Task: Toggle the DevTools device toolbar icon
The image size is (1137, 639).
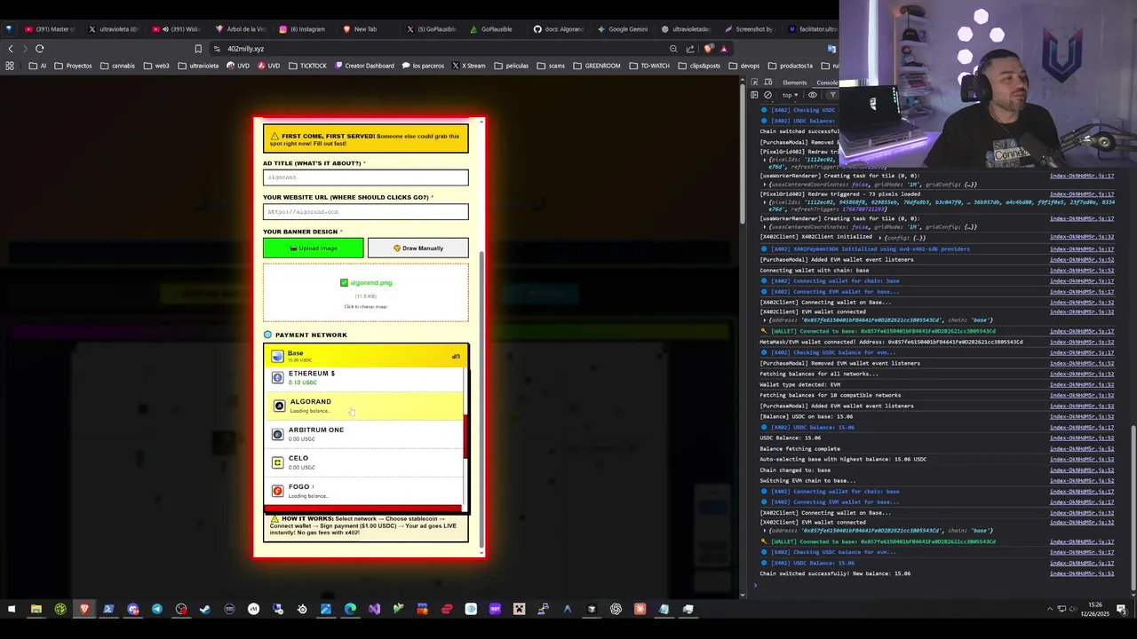Action: pyautogui.click(x=768, y=83)
